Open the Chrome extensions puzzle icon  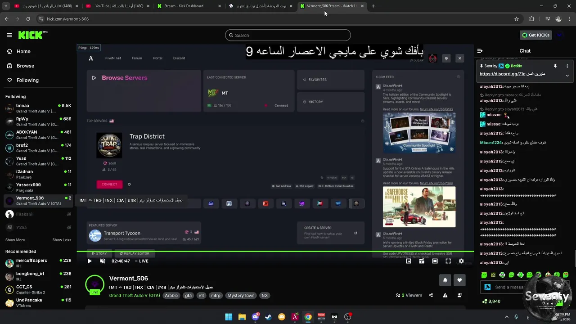click(532, 19)
